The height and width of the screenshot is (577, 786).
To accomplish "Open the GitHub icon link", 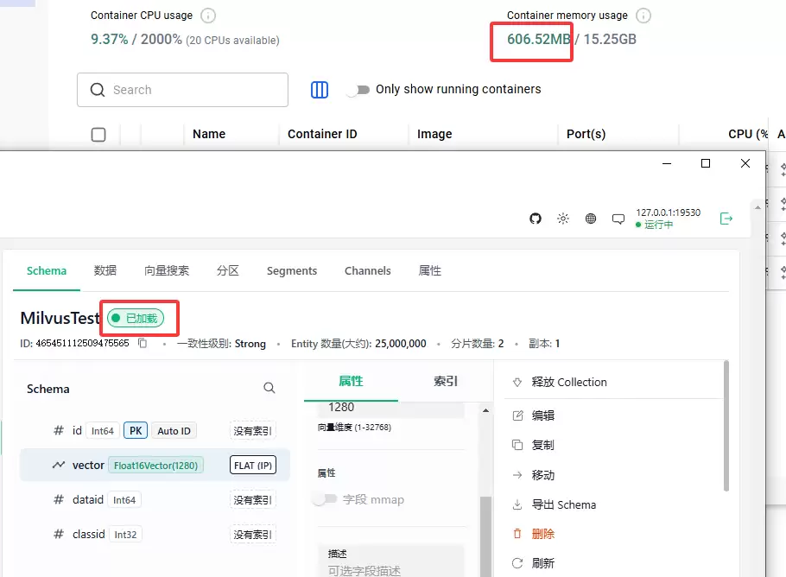I will pyautogui.click(x=536, y=219).
